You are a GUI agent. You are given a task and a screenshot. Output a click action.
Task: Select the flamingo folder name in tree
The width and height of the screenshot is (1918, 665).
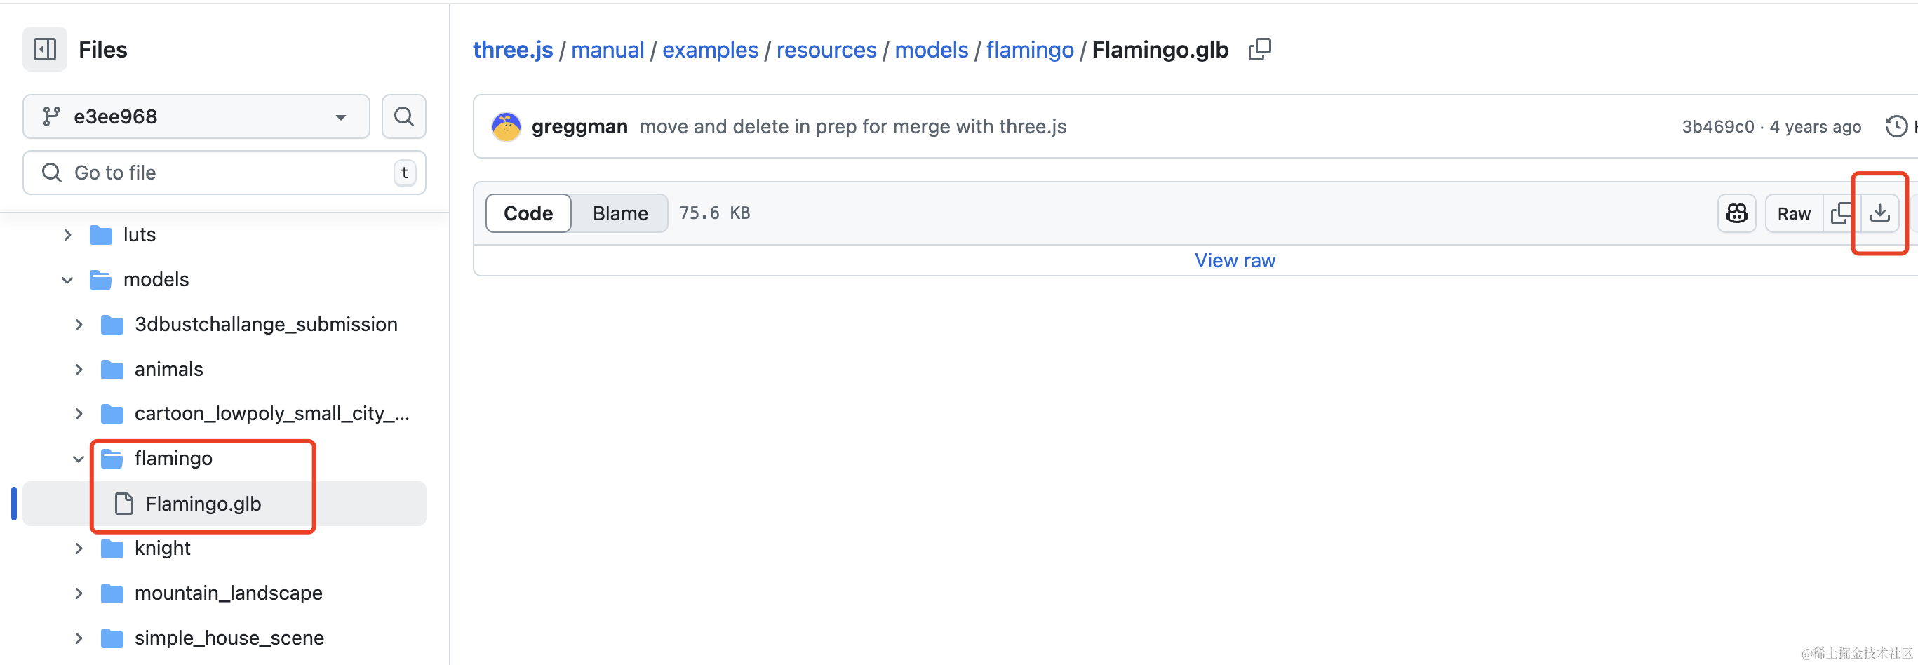[x=173, y=459]
